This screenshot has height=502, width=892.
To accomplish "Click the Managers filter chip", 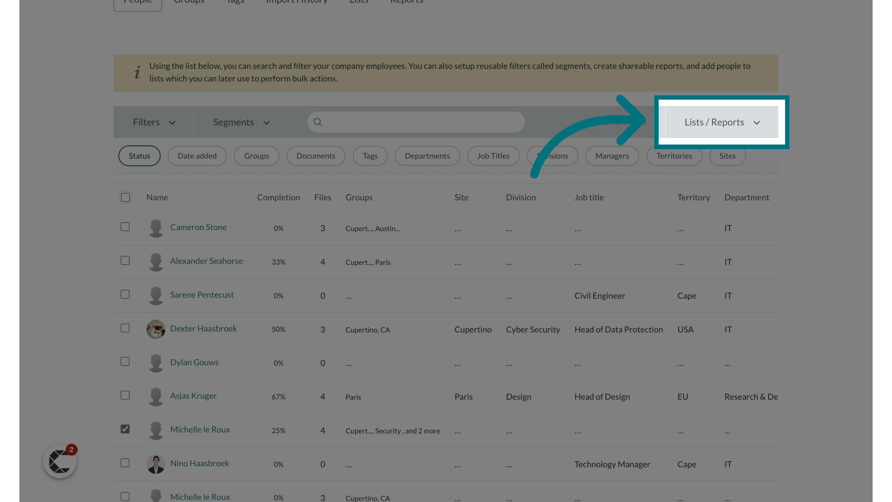I will (x=612, y=155).
